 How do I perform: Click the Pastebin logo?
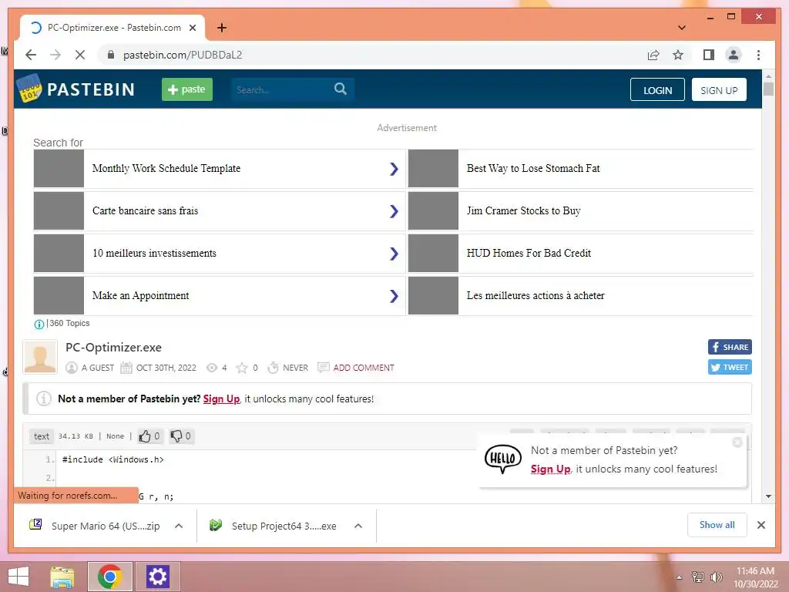[x=76, y=89]
